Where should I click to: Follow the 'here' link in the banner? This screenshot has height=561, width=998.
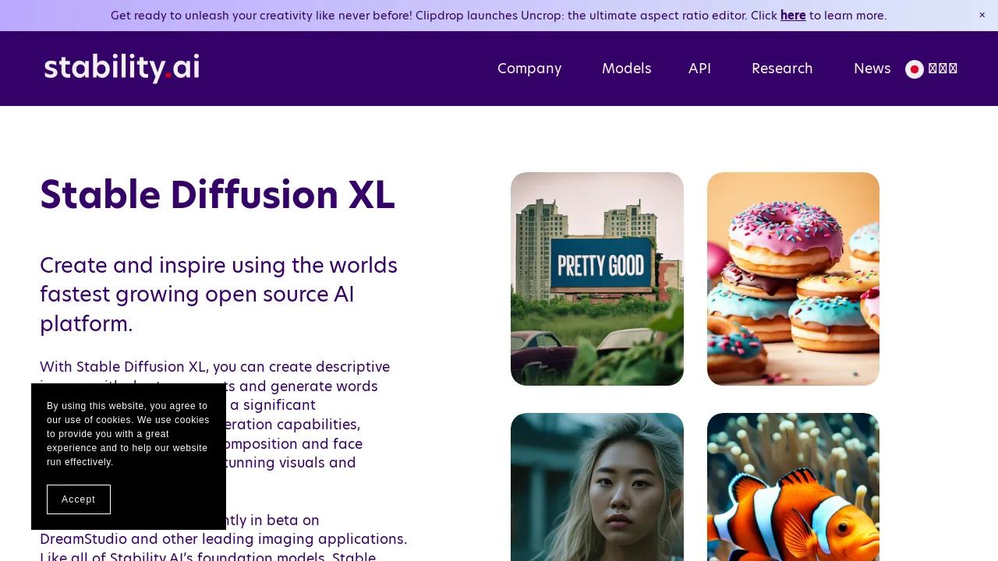click(x=793, y=16)
